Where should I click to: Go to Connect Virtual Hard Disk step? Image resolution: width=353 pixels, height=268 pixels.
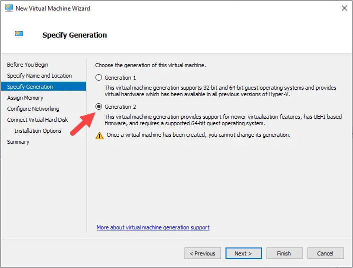point(37,120)
